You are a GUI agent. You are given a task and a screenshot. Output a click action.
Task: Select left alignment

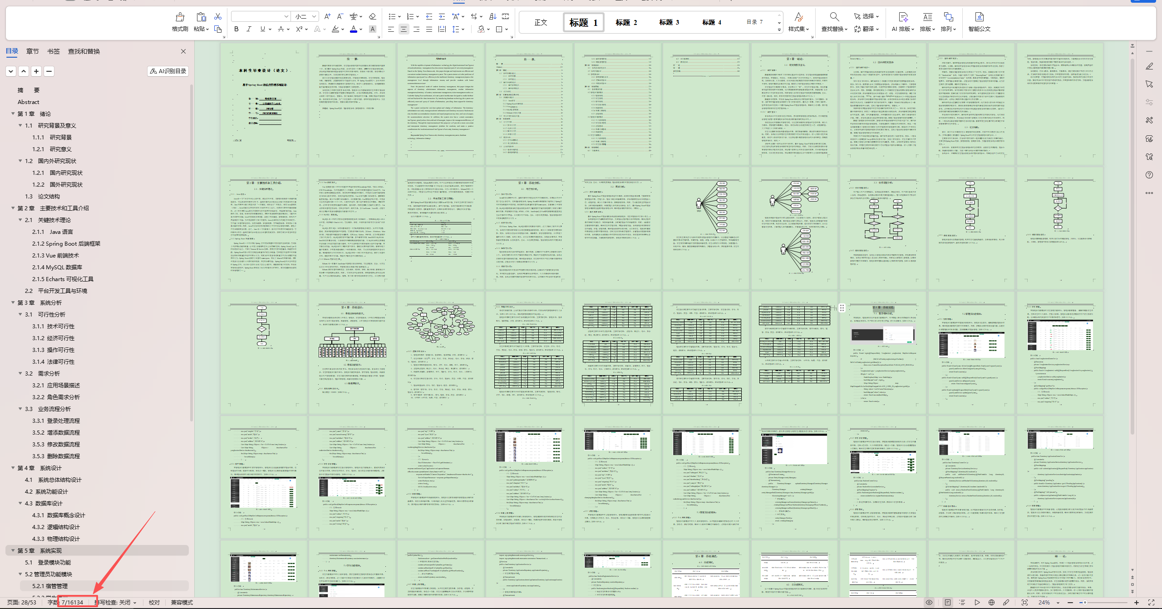(391, 29)
